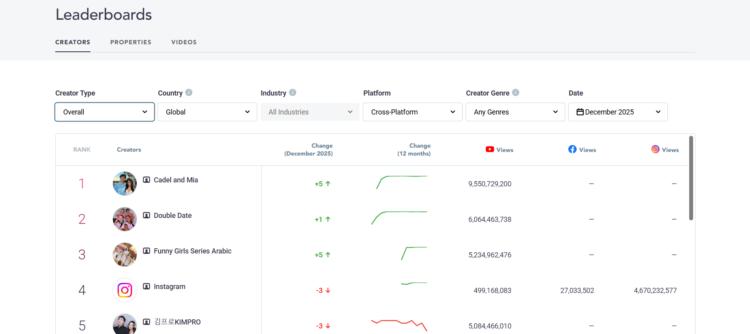Click the Instagram creator logo avatar
This screenshot has width=750, height=334.
[x=125, y=290]
